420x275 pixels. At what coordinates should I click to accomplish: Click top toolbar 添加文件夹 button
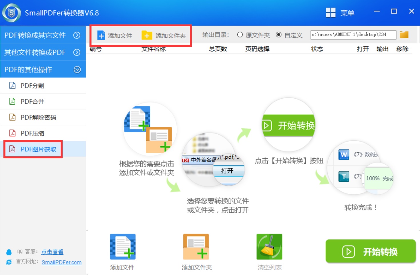(x=164, y=35)
